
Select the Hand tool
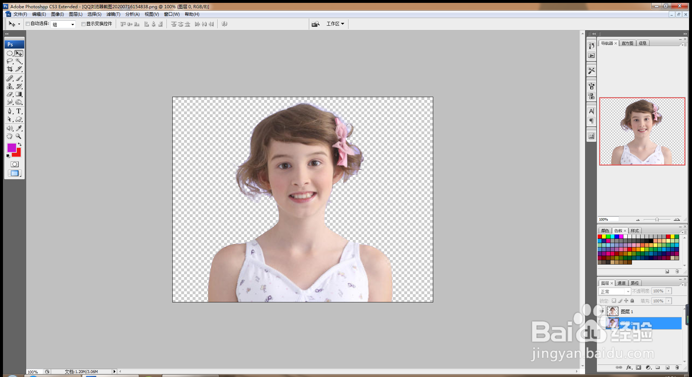pyautogui.click(x=10, y=136)
